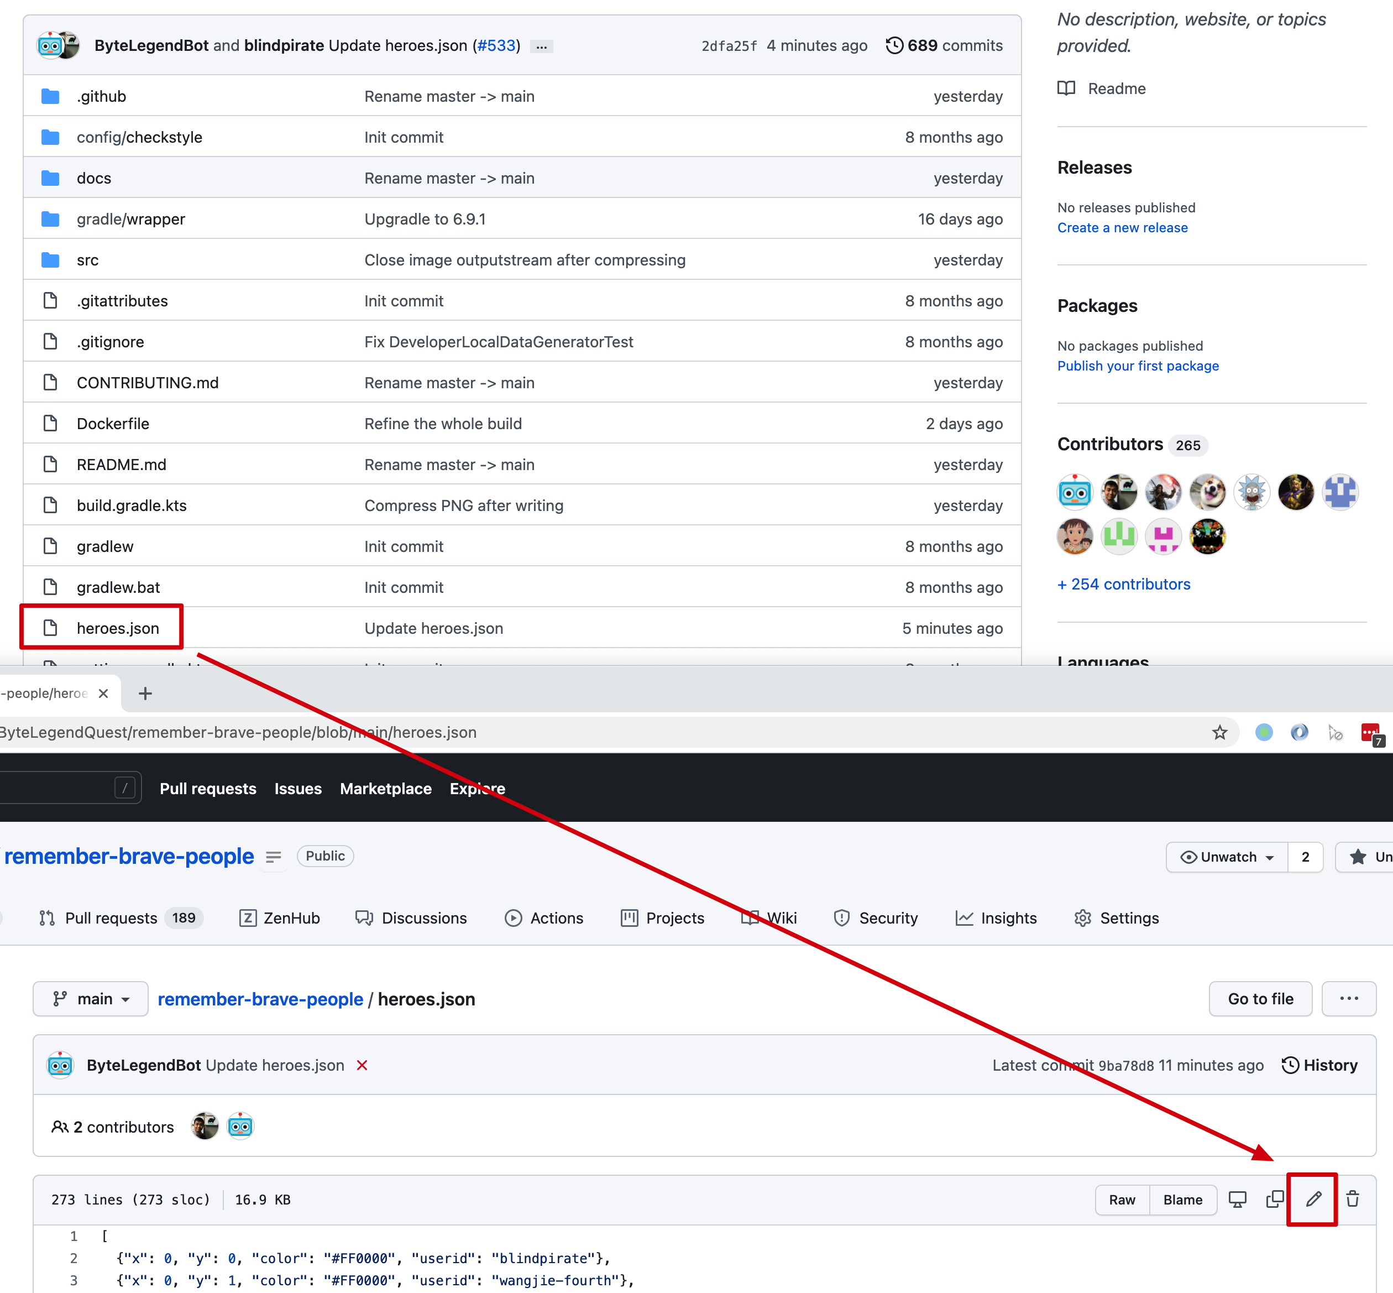Open build.gradle.kts file

(x=132, y=505)
